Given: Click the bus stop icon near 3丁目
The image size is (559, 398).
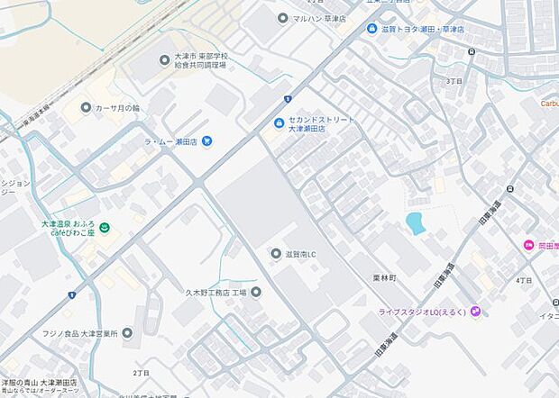Looking at the screenshot, I should tap(472, 52).
